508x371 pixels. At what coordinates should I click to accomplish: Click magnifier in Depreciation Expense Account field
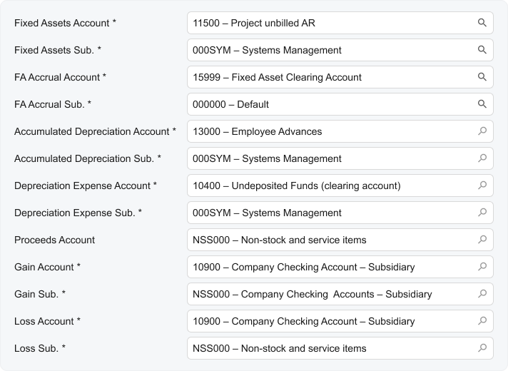click(482, 185)
